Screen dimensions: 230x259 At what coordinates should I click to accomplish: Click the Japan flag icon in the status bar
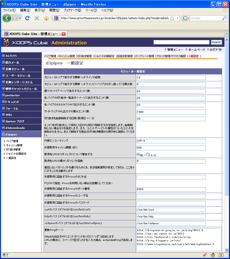tap(221, 255)
